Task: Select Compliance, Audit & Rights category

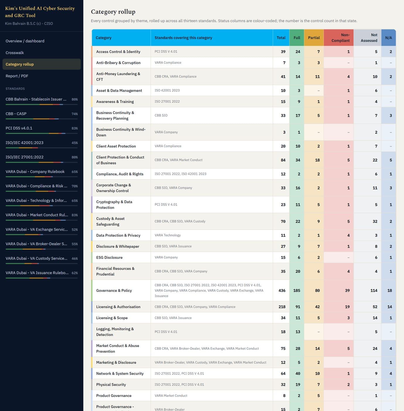Action: 120,174
